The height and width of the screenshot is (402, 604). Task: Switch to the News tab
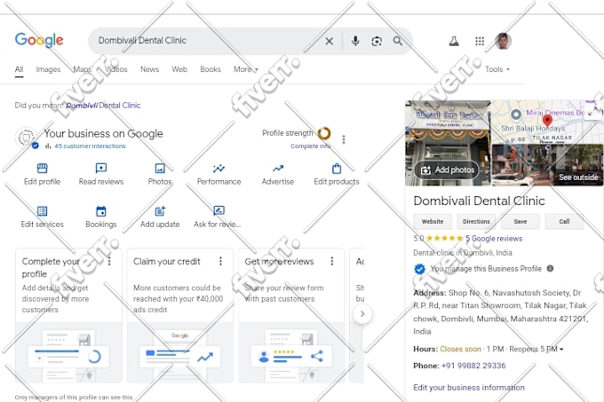click(149, 69)
